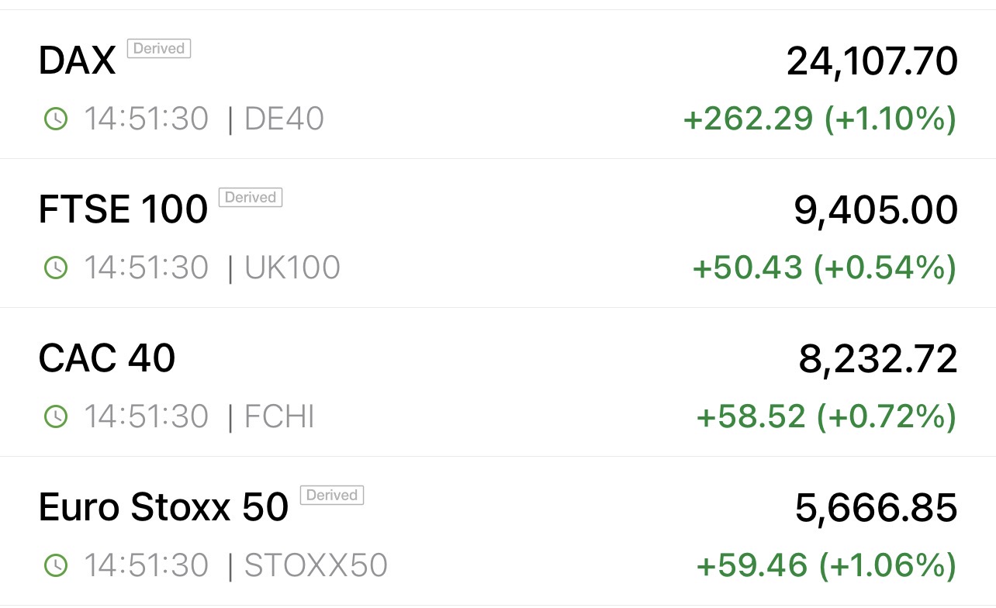The width and height of the screenshot is (996, 608).
Task: Click the STOXX50 ticker symbol
Action: click(x=316, y=566)
